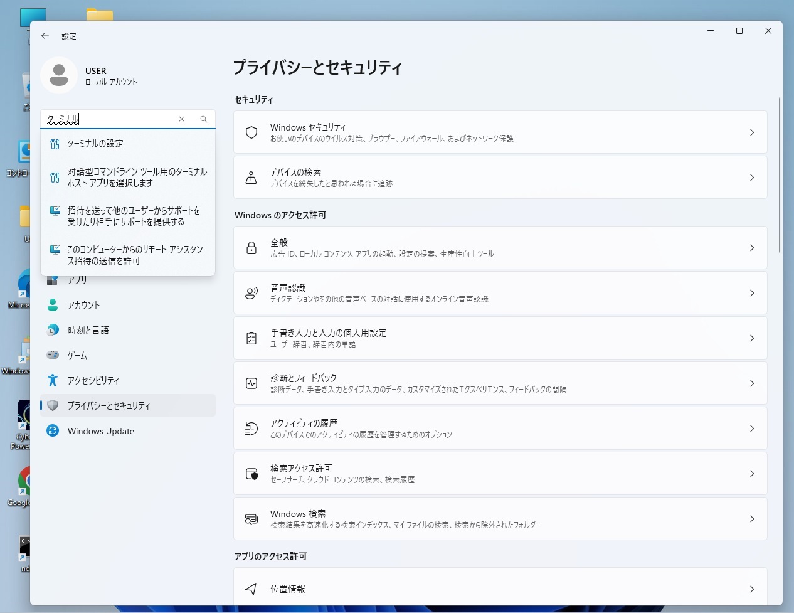Click the 検索アクセス許可 icon

(x=251, y=474)
